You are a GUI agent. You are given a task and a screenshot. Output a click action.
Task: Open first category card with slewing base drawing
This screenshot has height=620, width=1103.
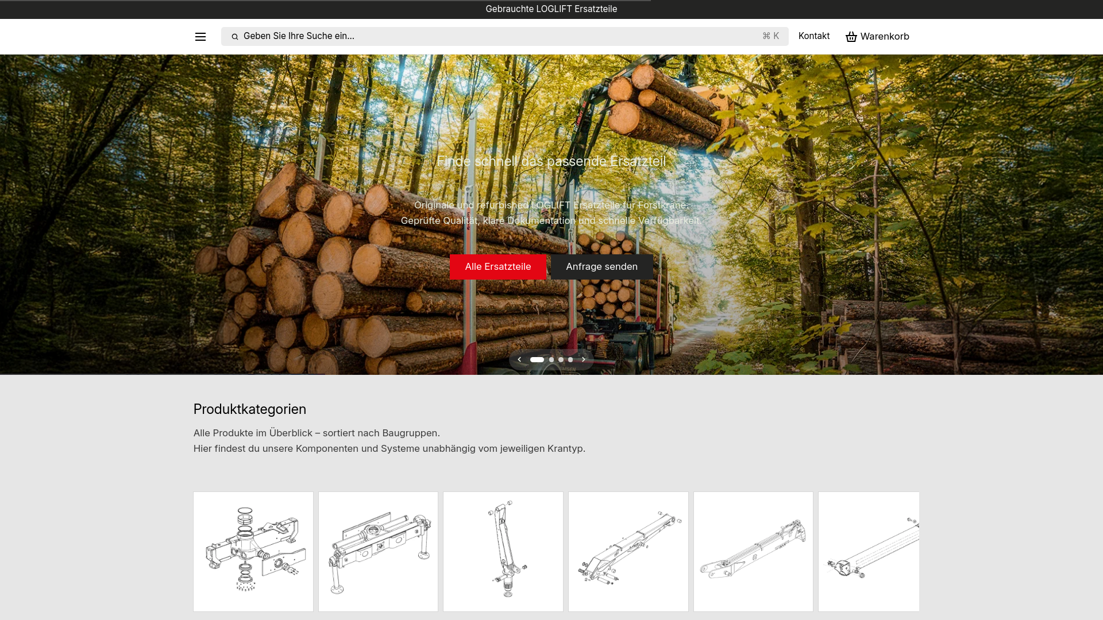click(x=253, y=552)
